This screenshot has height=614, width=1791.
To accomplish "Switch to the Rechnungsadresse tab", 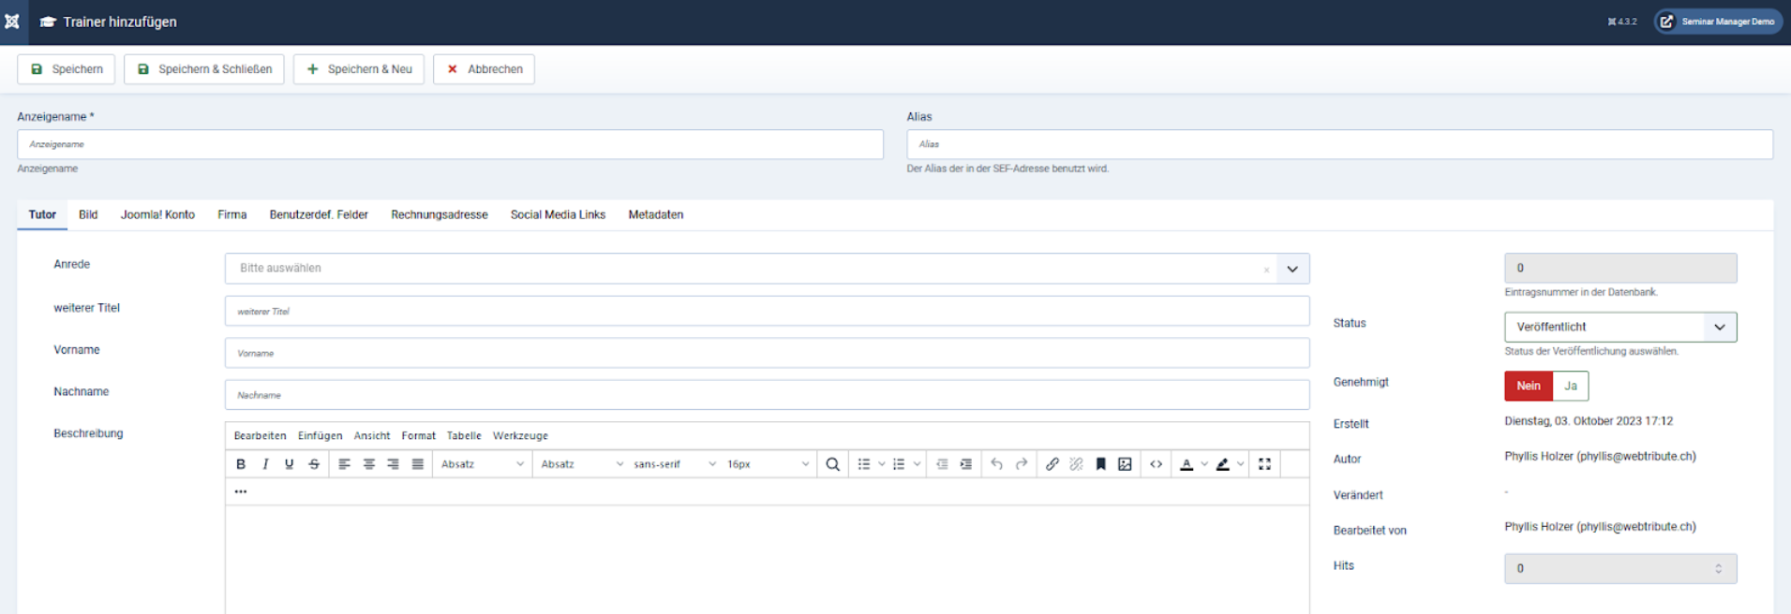I will pos(439,214).
